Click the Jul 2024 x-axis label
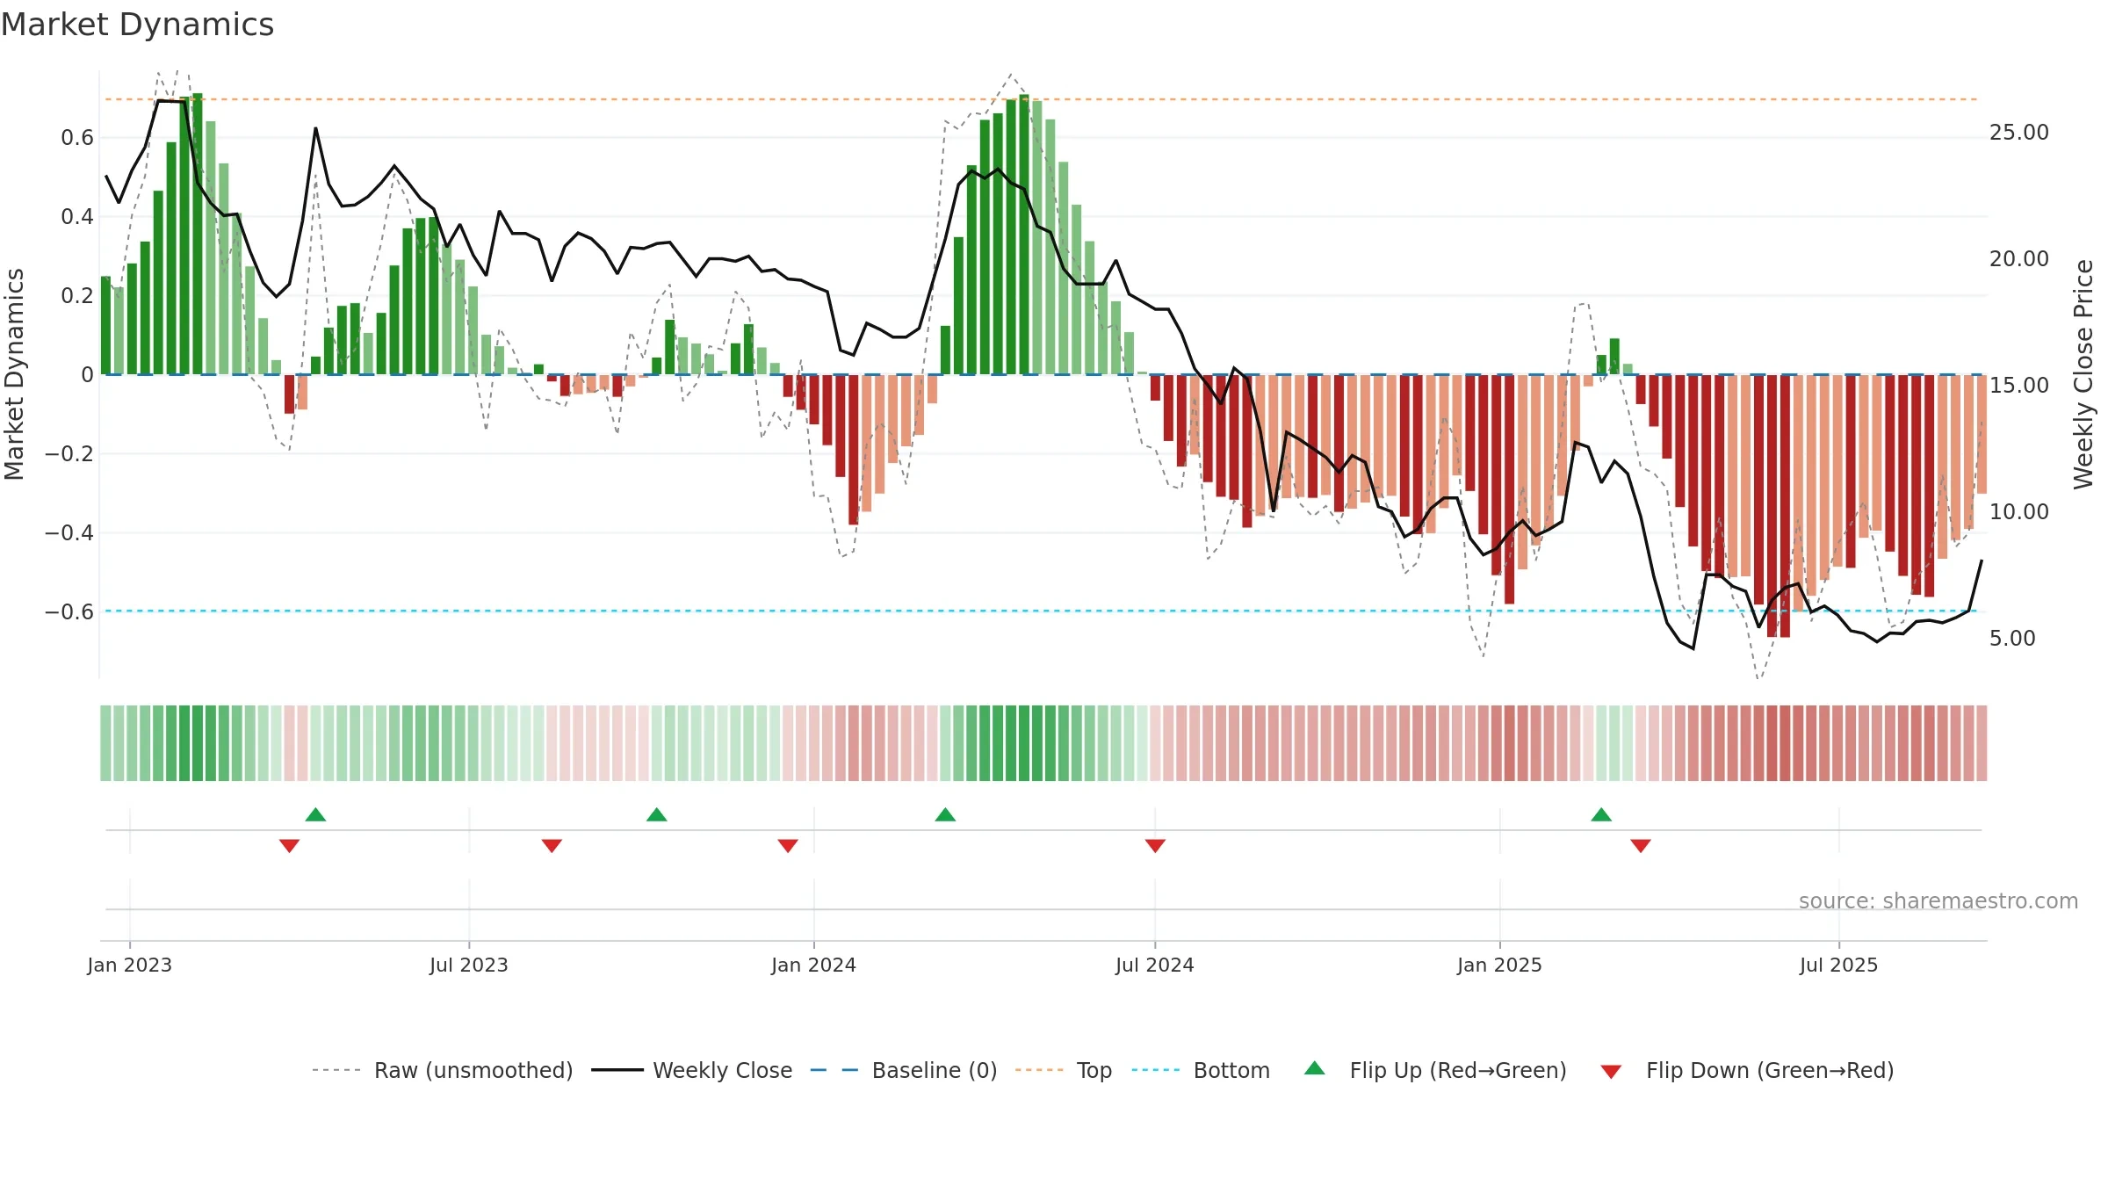The width and height of the screenshot is (2108, 1186). (1155, 965)
